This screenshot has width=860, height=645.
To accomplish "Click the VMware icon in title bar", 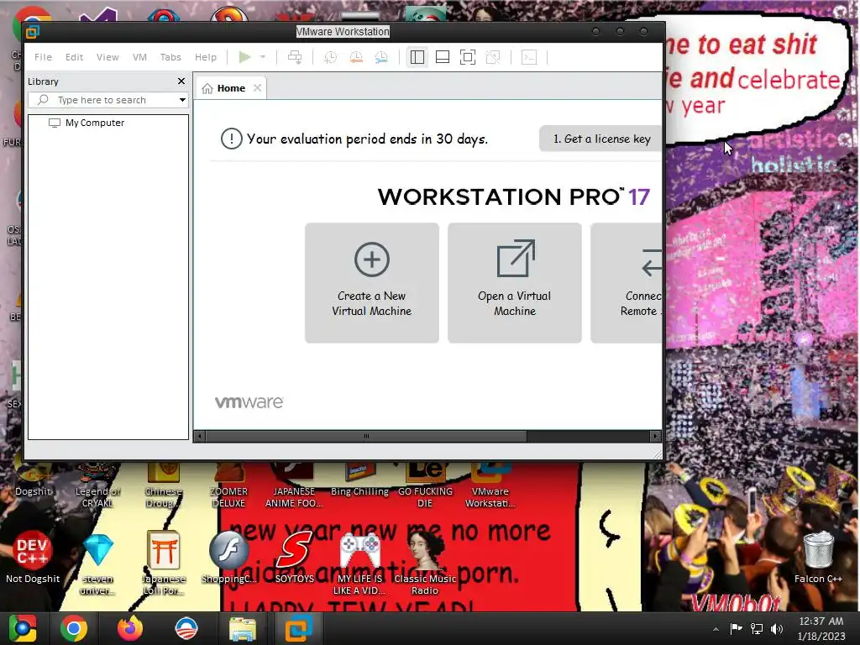I will (33, 32).
